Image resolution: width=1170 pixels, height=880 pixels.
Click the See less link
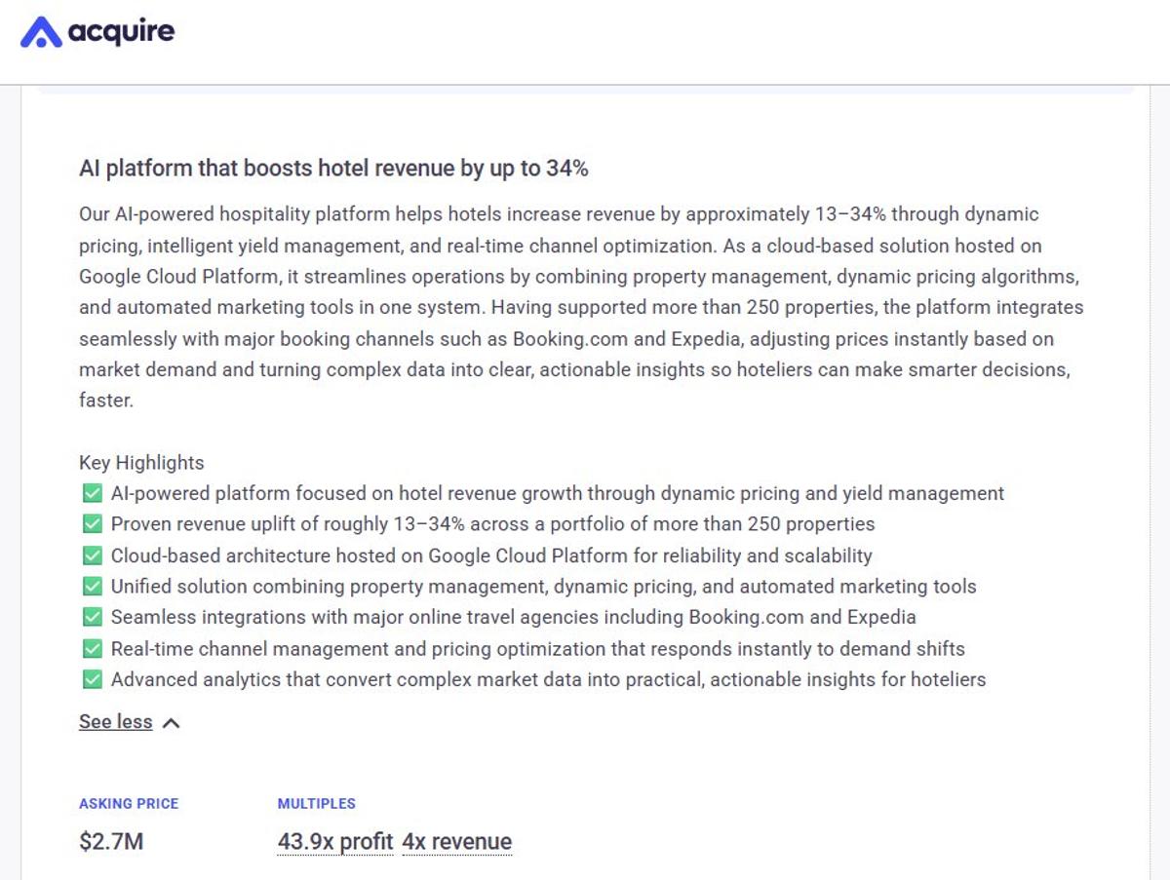click(115, 722)
